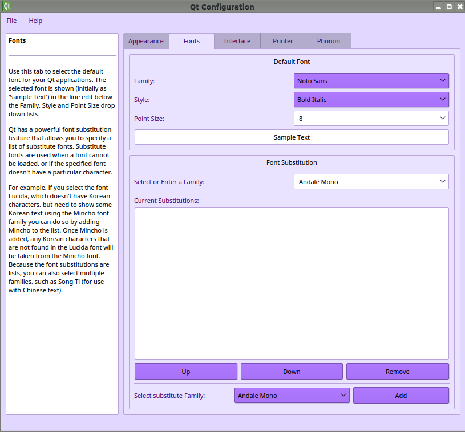Expand the Select substitute Family dropdown
Screen dimensions: 465x432
[x=292, y=396]
